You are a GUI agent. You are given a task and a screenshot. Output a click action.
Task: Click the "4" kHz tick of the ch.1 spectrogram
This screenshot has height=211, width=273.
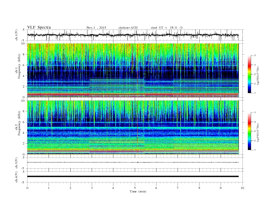coord(24,76)
